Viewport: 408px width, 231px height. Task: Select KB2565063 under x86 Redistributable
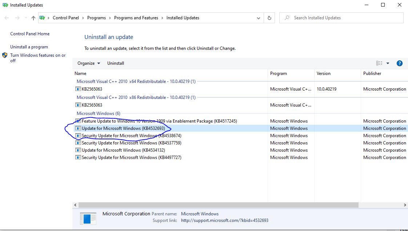92,105
